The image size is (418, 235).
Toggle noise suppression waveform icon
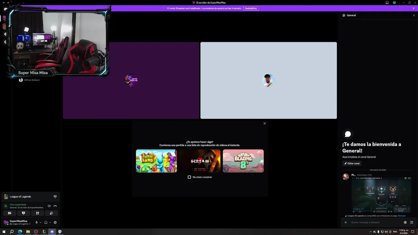[x=49, y=206]
